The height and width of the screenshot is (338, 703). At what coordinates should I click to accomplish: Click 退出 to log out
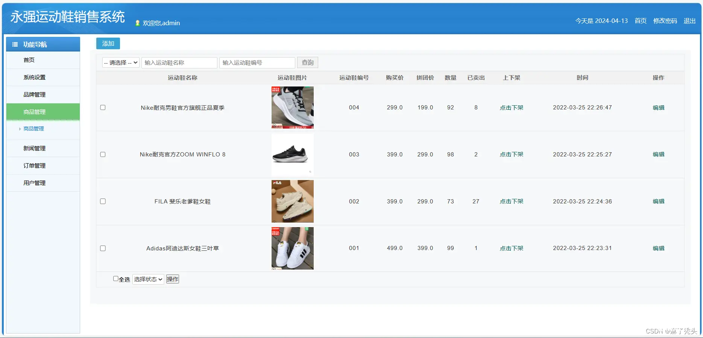point(689,21)
